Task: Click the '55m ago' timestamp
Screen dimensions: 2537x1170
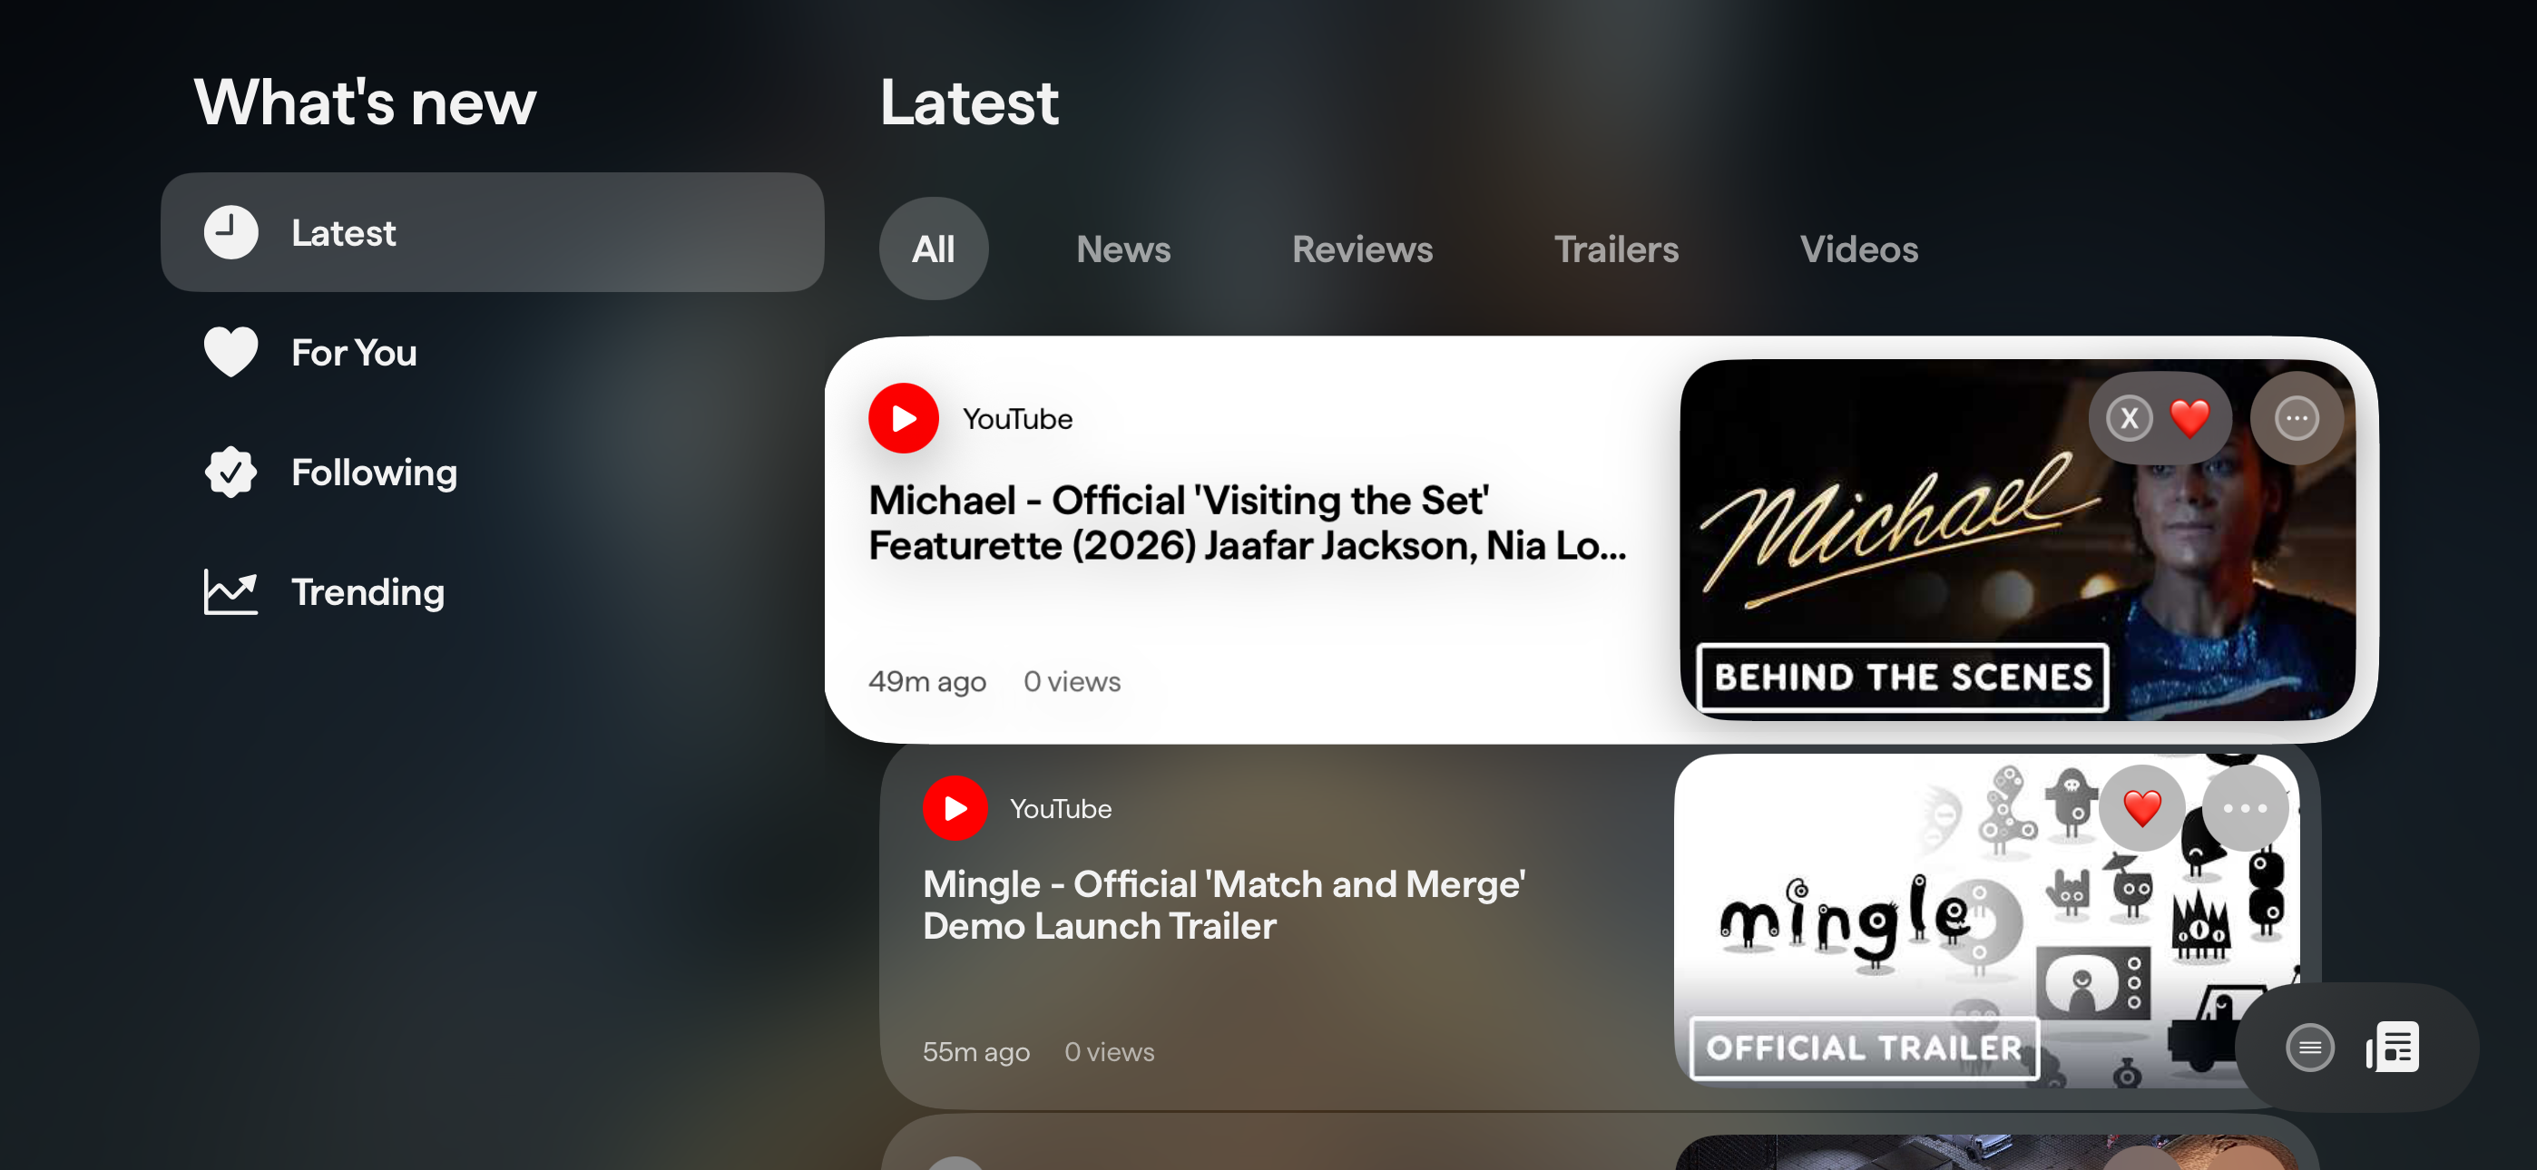Action: 976,1052
